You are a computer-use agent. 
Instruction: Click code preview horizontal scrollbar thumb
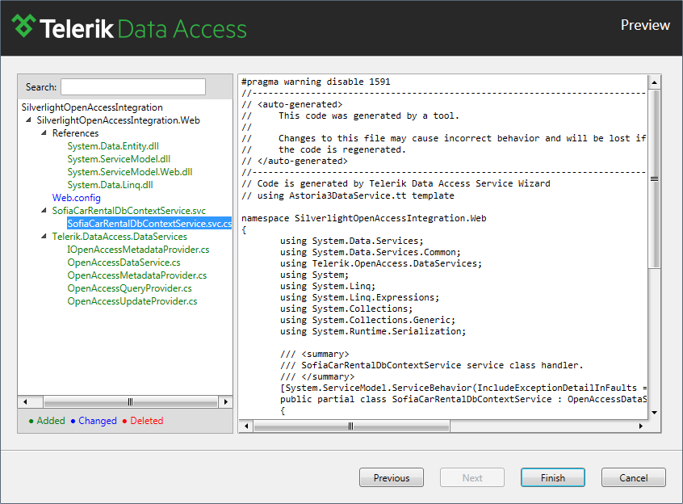pos(351,426)
